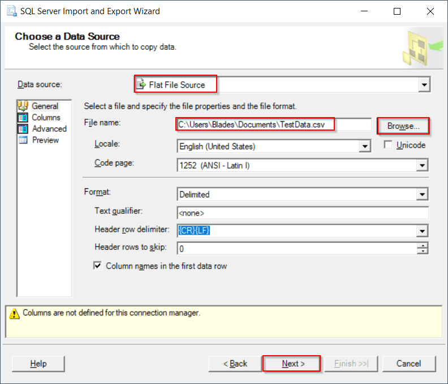This screenshot has width=448, height=384.
Task: Click 'Select a file and specify the file properties' text
Action: (x=190, y=106)
